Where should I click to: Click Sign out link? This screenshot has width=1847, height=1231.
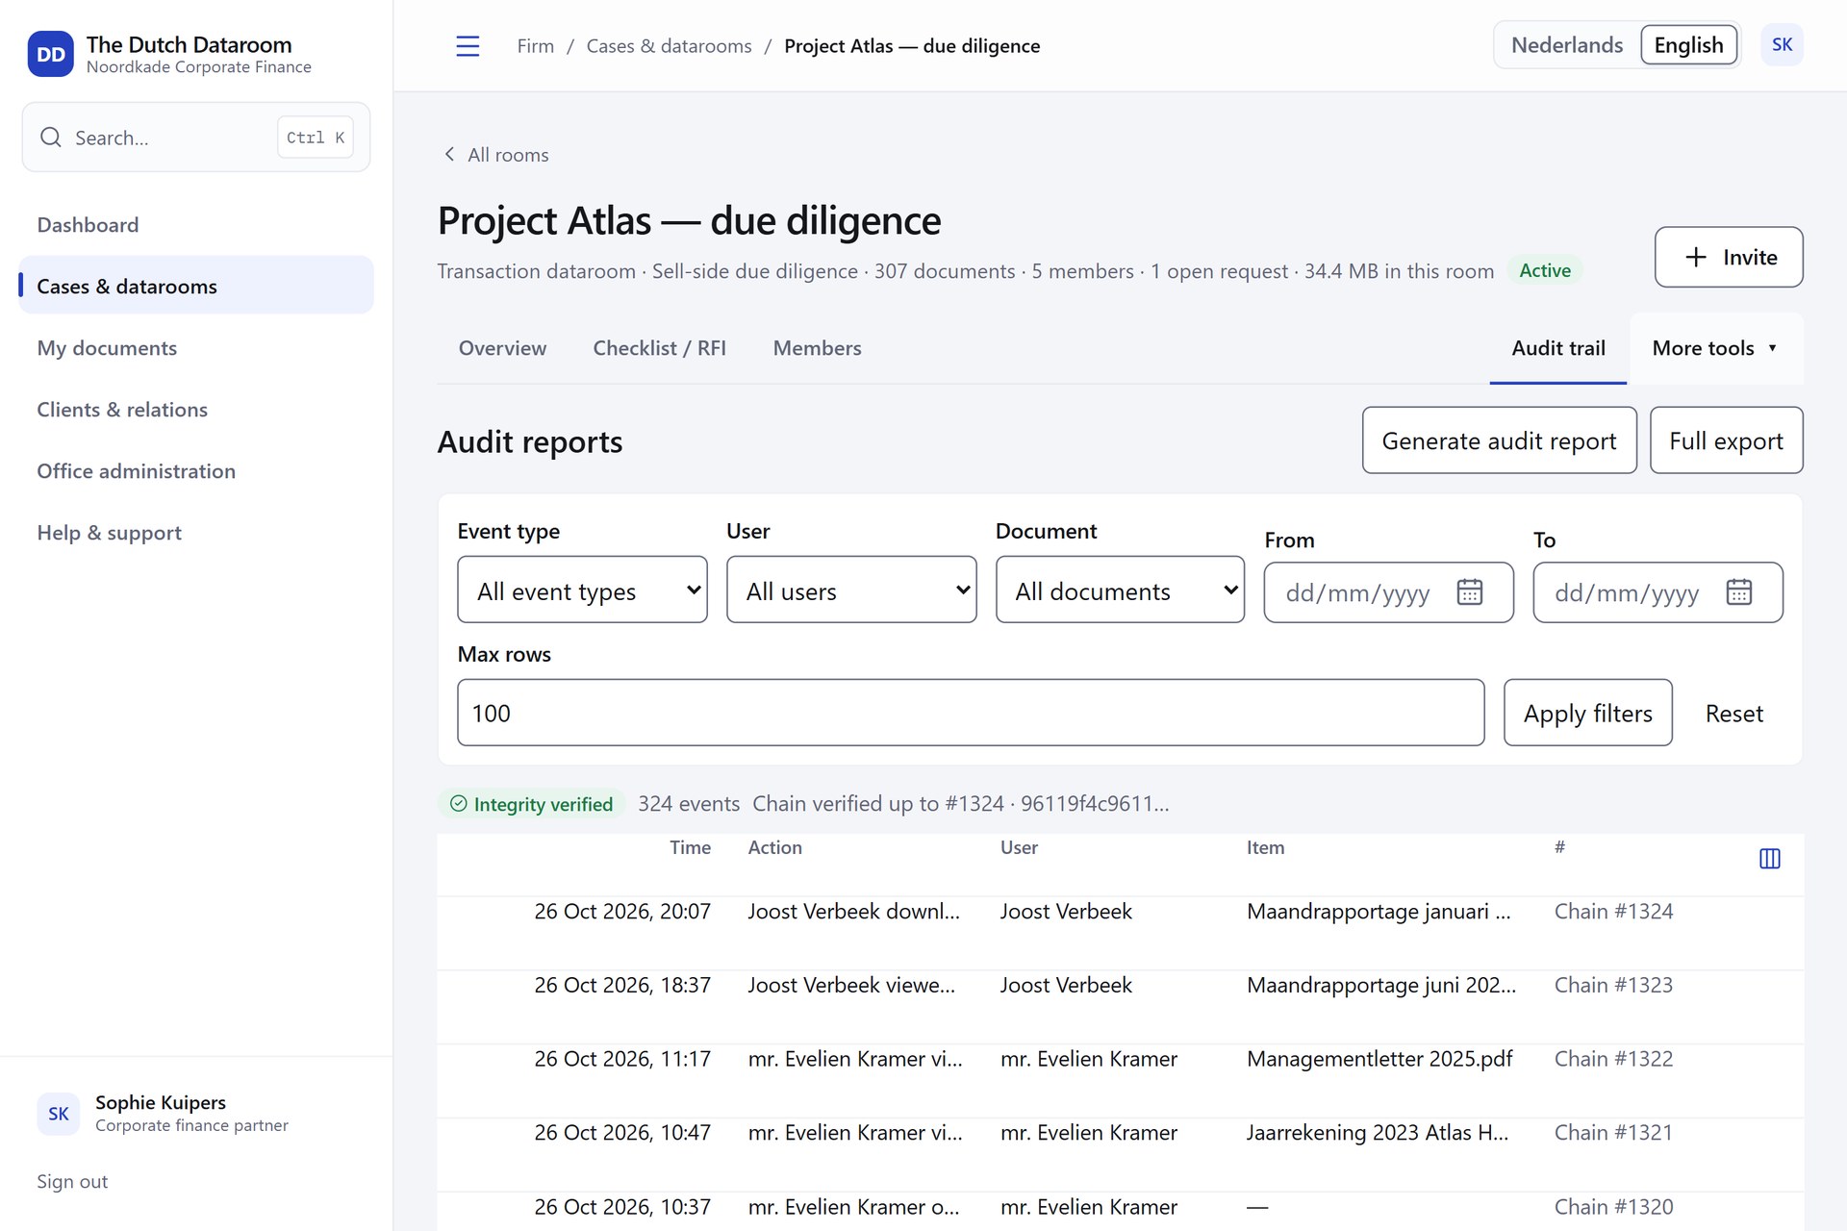pos(72,1181)
